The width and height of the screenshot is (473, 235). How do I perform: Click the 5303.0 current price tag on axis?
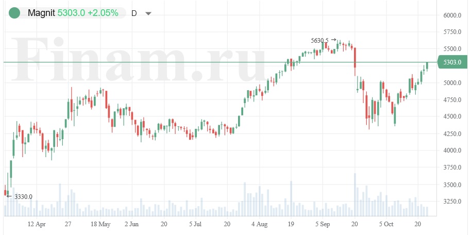point(452,62)
